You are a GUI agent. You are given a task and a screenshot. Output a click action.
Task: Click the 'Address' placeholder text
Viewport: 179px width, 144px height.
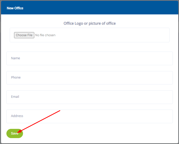tap(17, 116)
